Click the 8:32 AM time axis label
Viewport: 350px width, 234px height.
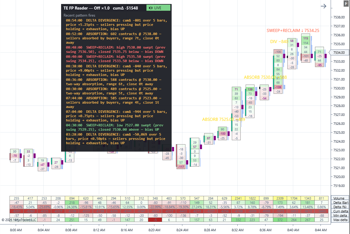[238, 230]
